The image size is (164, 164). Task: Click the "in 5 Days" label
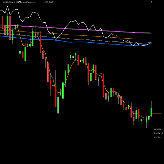pyautogui.click(x=157, y=137)
